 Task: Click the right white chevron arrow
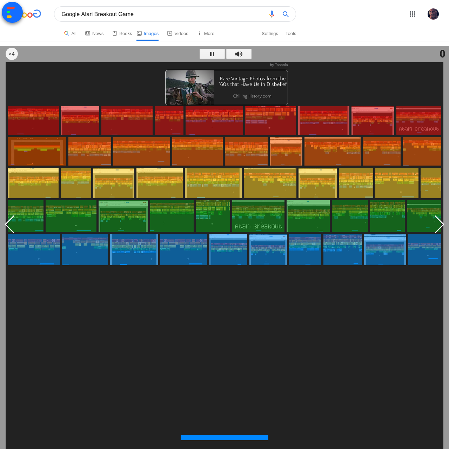coord(439,224)
